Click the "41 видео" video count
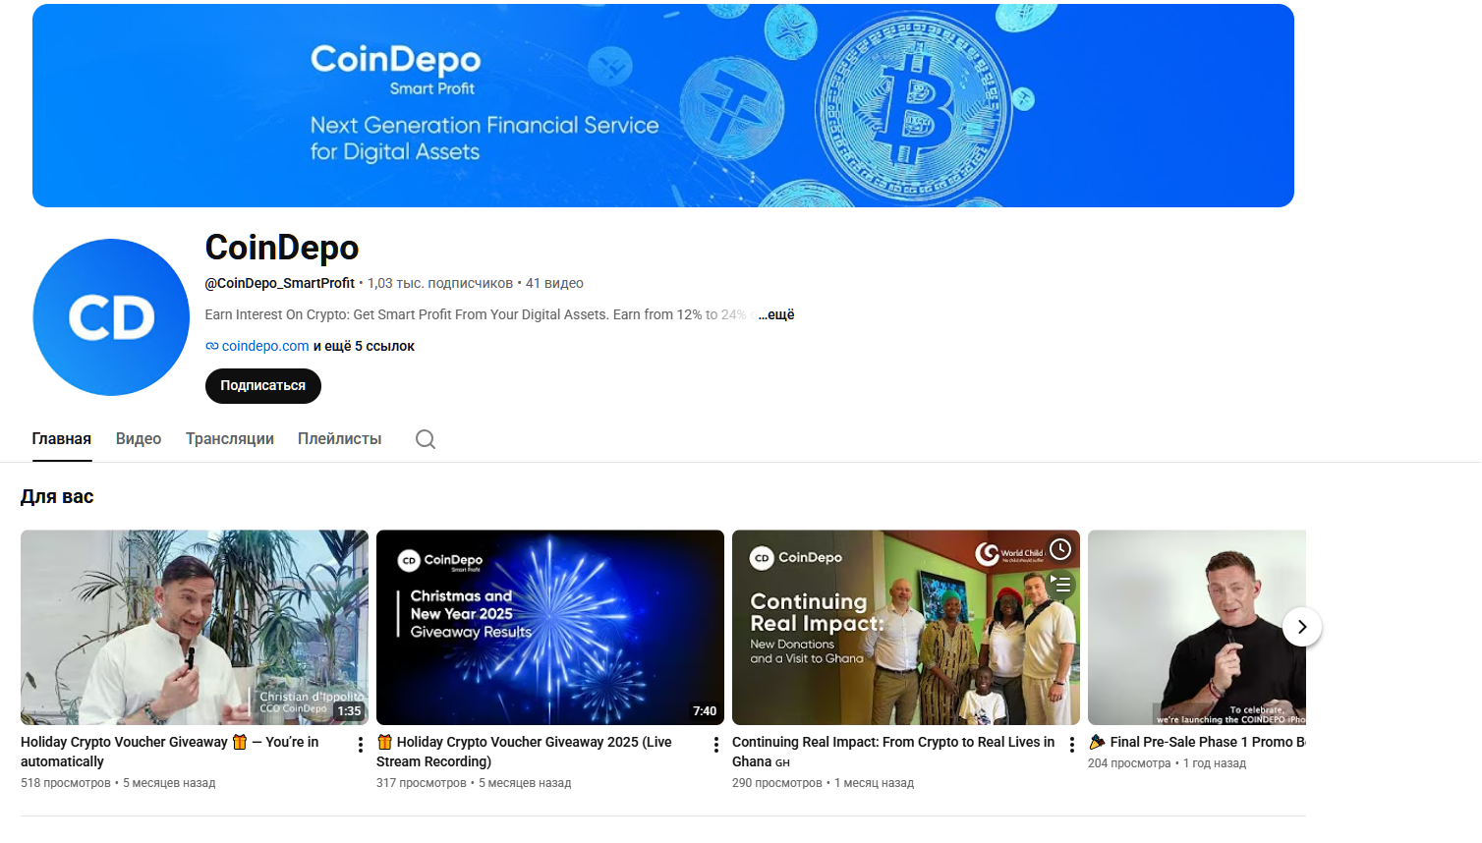The image size is (1482, 843). tap(554, 283)
